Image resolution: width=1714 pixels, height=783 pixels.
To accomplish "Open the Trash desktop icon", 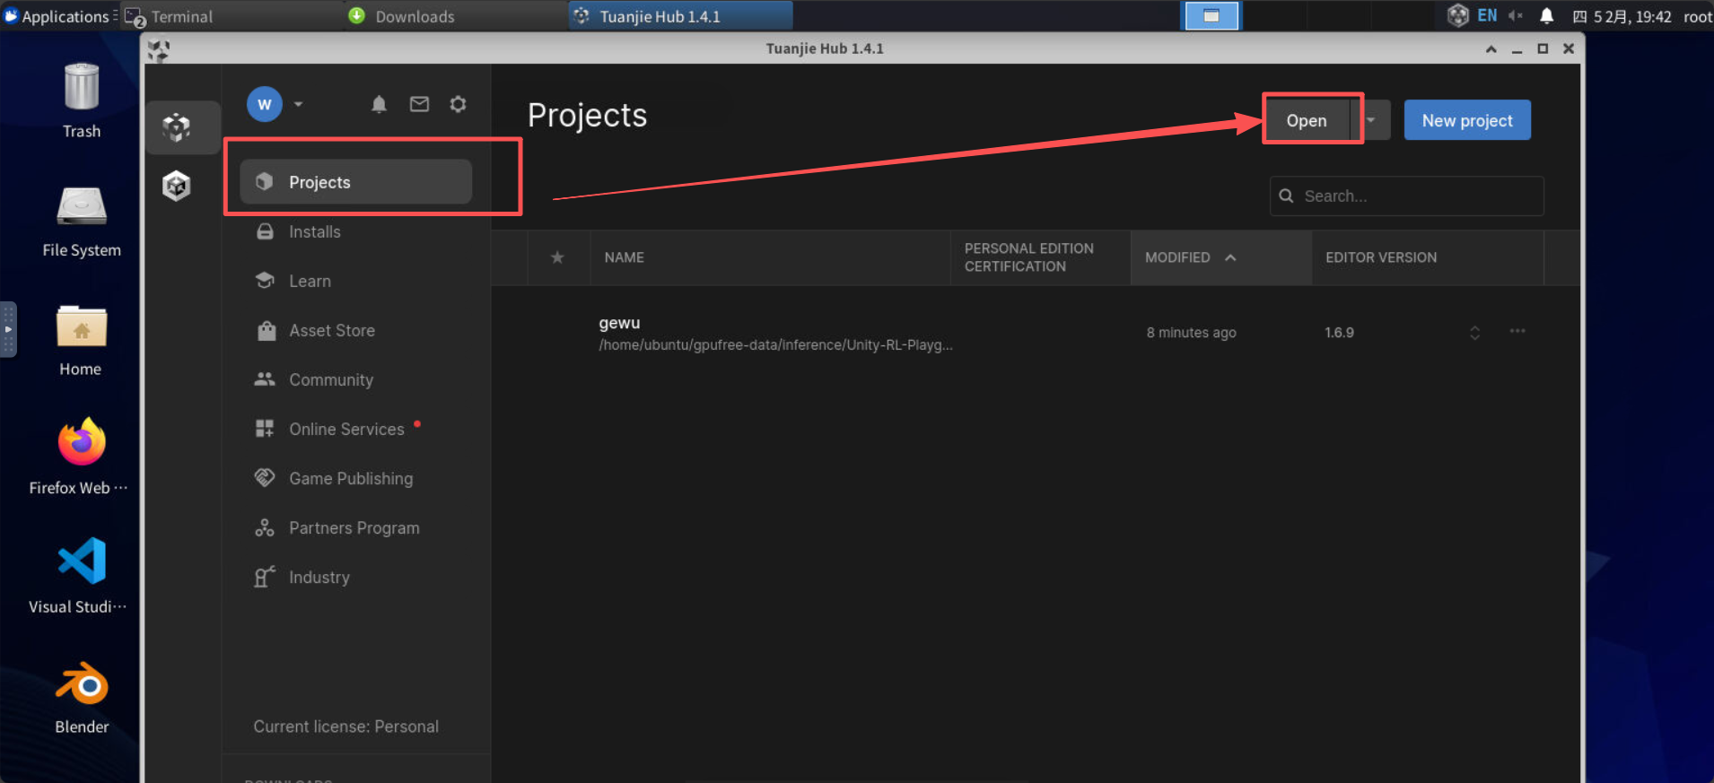I will [82, 88].
